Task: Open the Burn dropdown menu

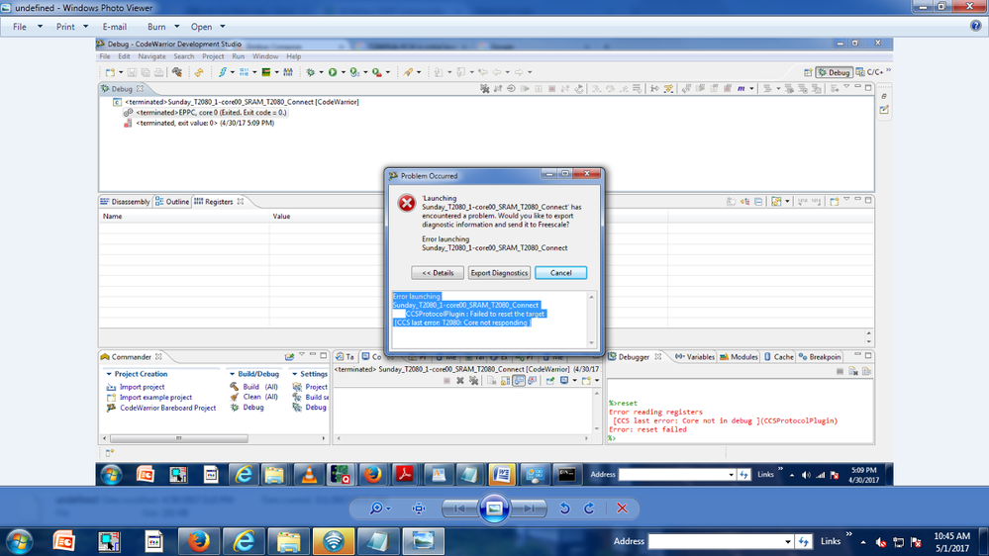Action: pyautogui.click(x=162, y=27)
